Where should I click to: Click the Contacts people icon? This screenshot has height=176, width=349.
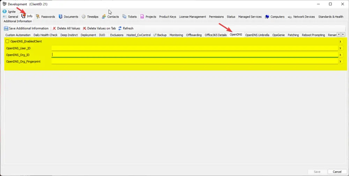[104, 16]
